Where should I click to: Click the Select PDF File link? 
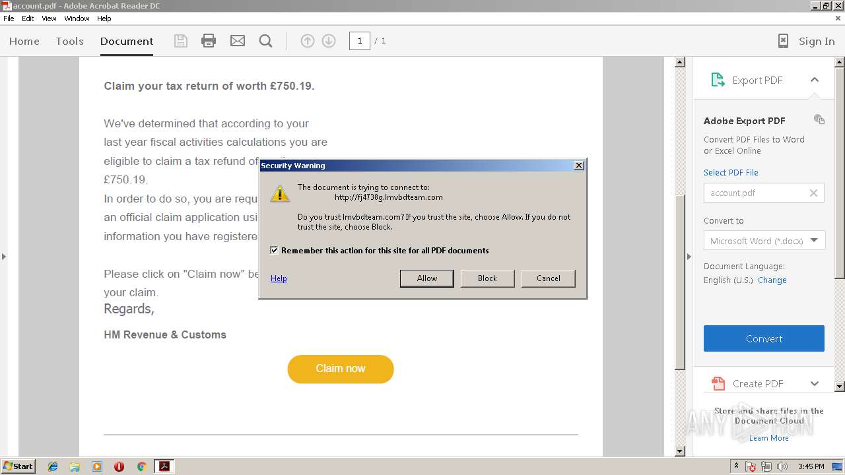(x=731, y=173)
